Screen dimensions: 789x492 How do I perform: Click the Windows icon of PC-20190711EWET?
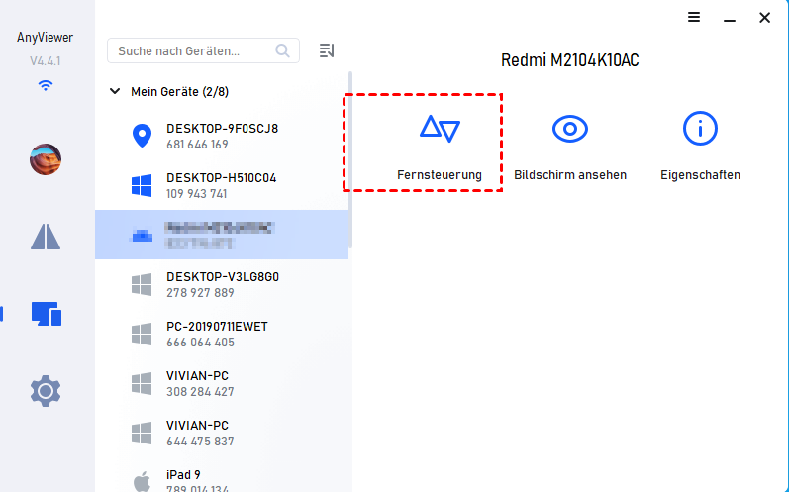point(142,334)
